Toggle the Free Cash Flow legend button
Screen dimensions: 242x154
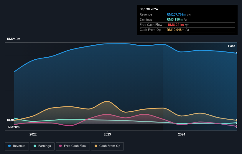tap(73, 146)
